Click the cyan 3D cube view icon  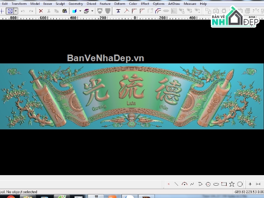[74, 11]
